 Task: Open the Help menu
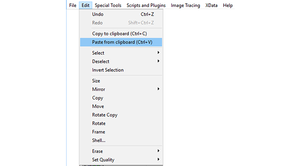[228, 5]
